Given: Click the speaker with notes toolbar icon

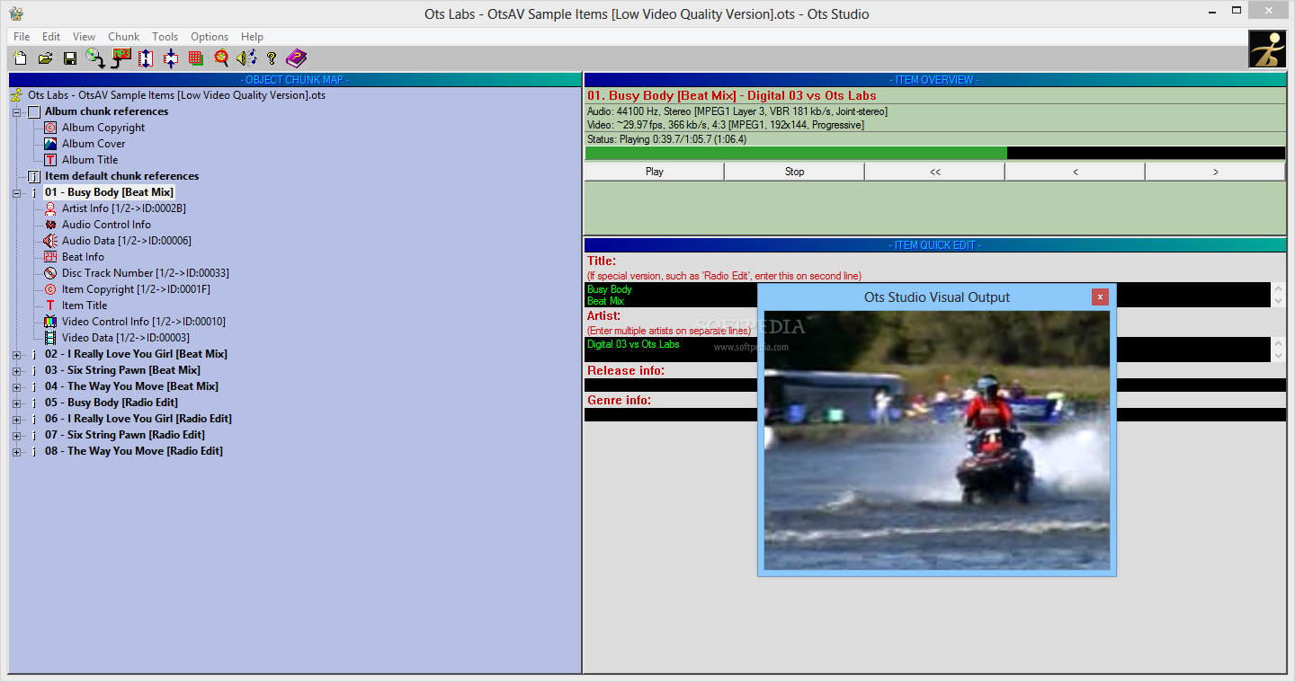Looking at the screenshot, I should (246, 58).
